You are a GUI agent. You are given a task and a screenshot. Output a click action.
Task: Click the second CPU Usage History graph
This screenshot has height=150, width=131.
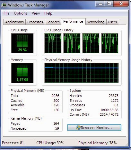pyautogui.click(x=72, y=43)
